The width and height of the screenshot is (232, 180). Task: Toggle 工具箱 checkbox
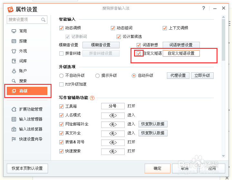(x=61, y=106)
